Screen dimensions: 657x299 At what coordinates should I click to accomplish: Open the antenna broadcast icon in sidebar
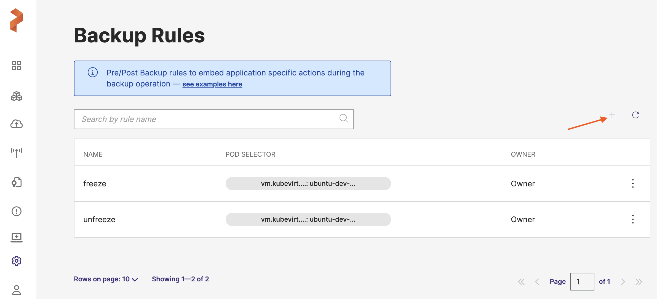17,152
